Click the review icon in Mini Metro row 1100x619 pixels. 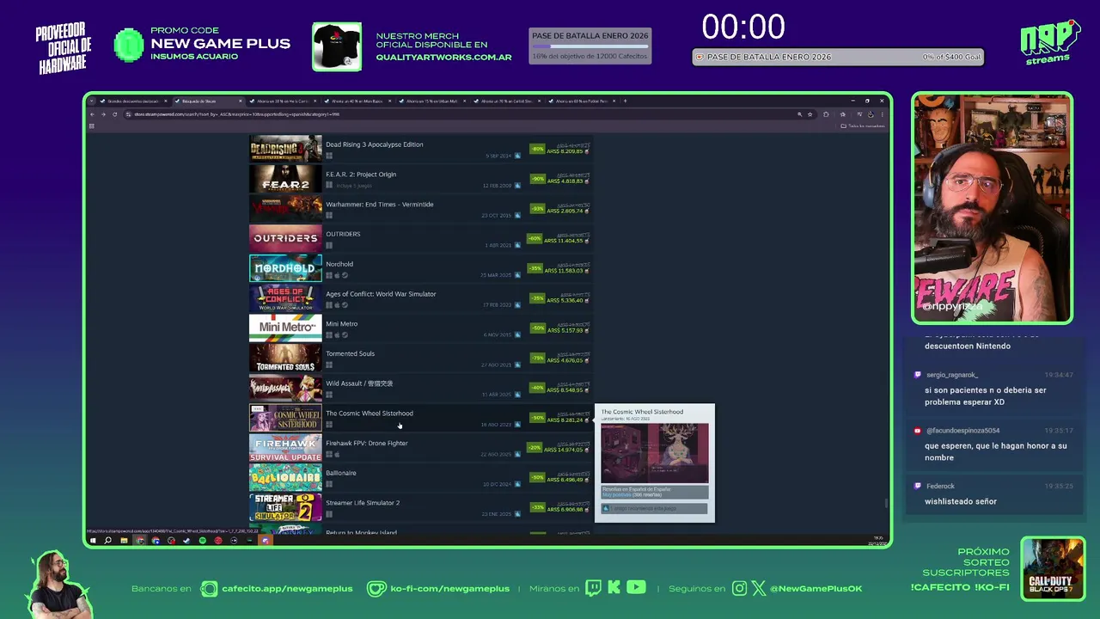[x=517, y=334]
